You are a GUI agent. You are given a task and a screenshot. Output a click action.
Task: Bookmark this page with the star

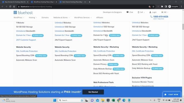click(153, 7)
